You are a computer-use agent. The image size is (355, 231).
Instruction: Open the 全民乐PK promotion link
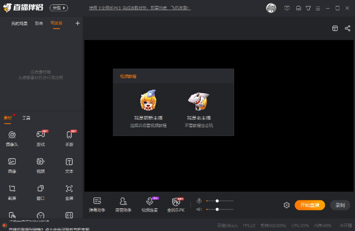point(140,8)
